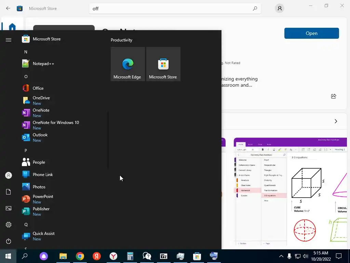Jump to letter Q section header
This screenshot has width=350, height=263.
point(26,225)
